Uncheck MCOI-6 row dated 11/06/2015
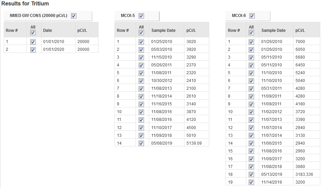Screen dimensions: 323x188 251,143
